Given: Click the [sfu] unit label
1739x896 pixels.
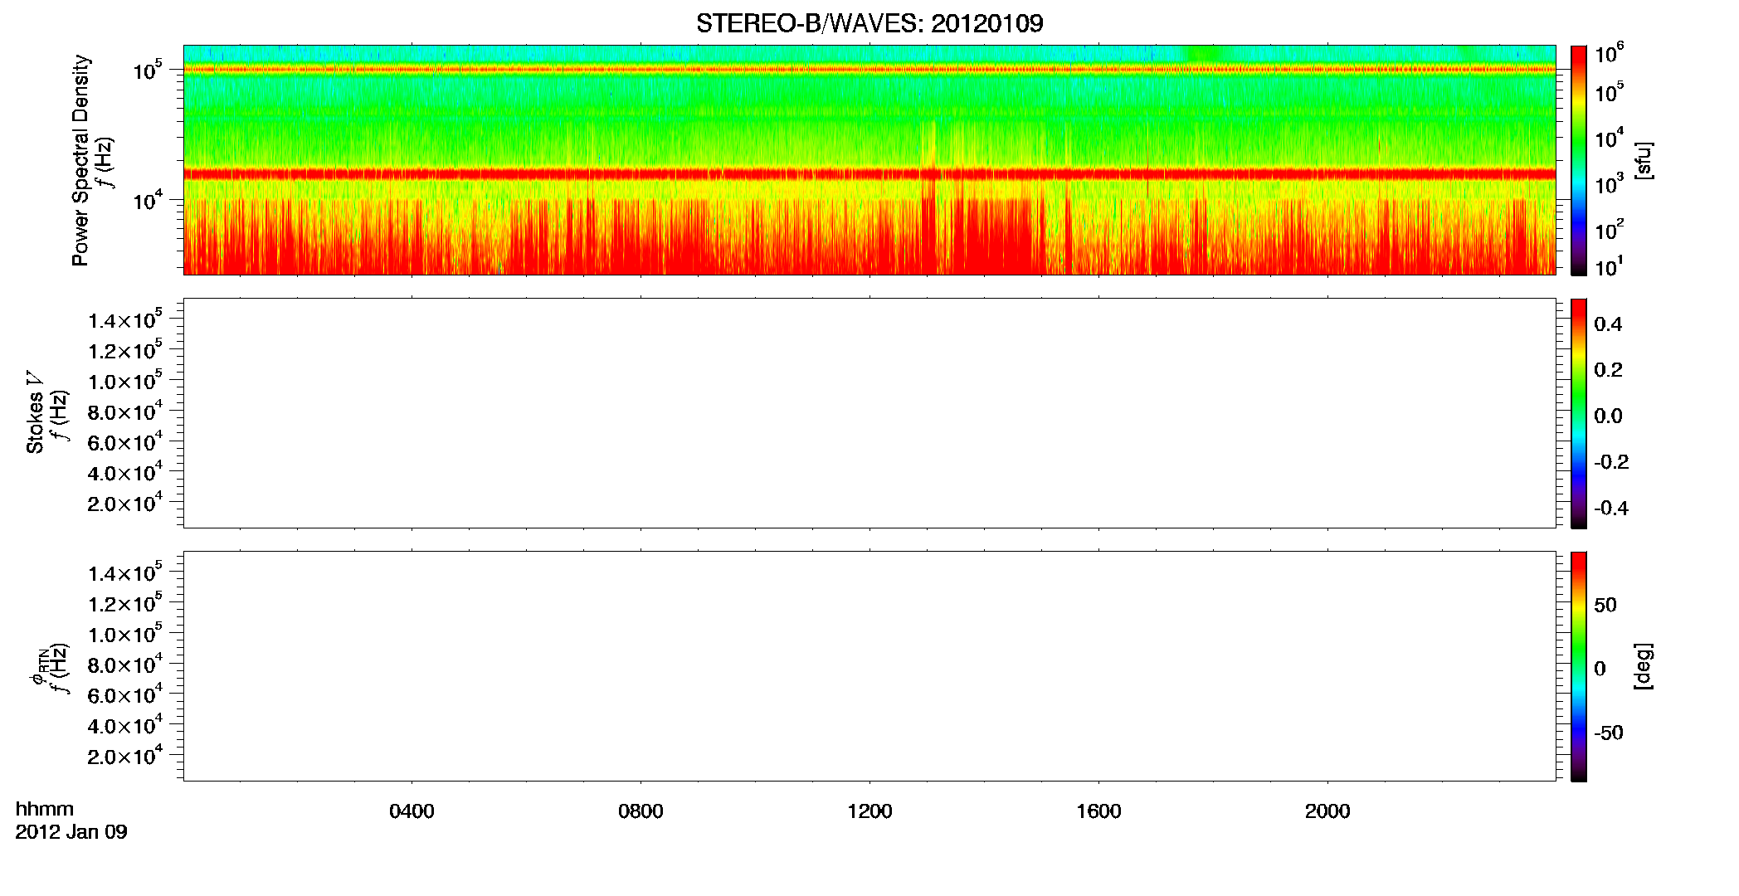Looking at the screenshot, I should pyautogui.click(x=1644, y=161).
